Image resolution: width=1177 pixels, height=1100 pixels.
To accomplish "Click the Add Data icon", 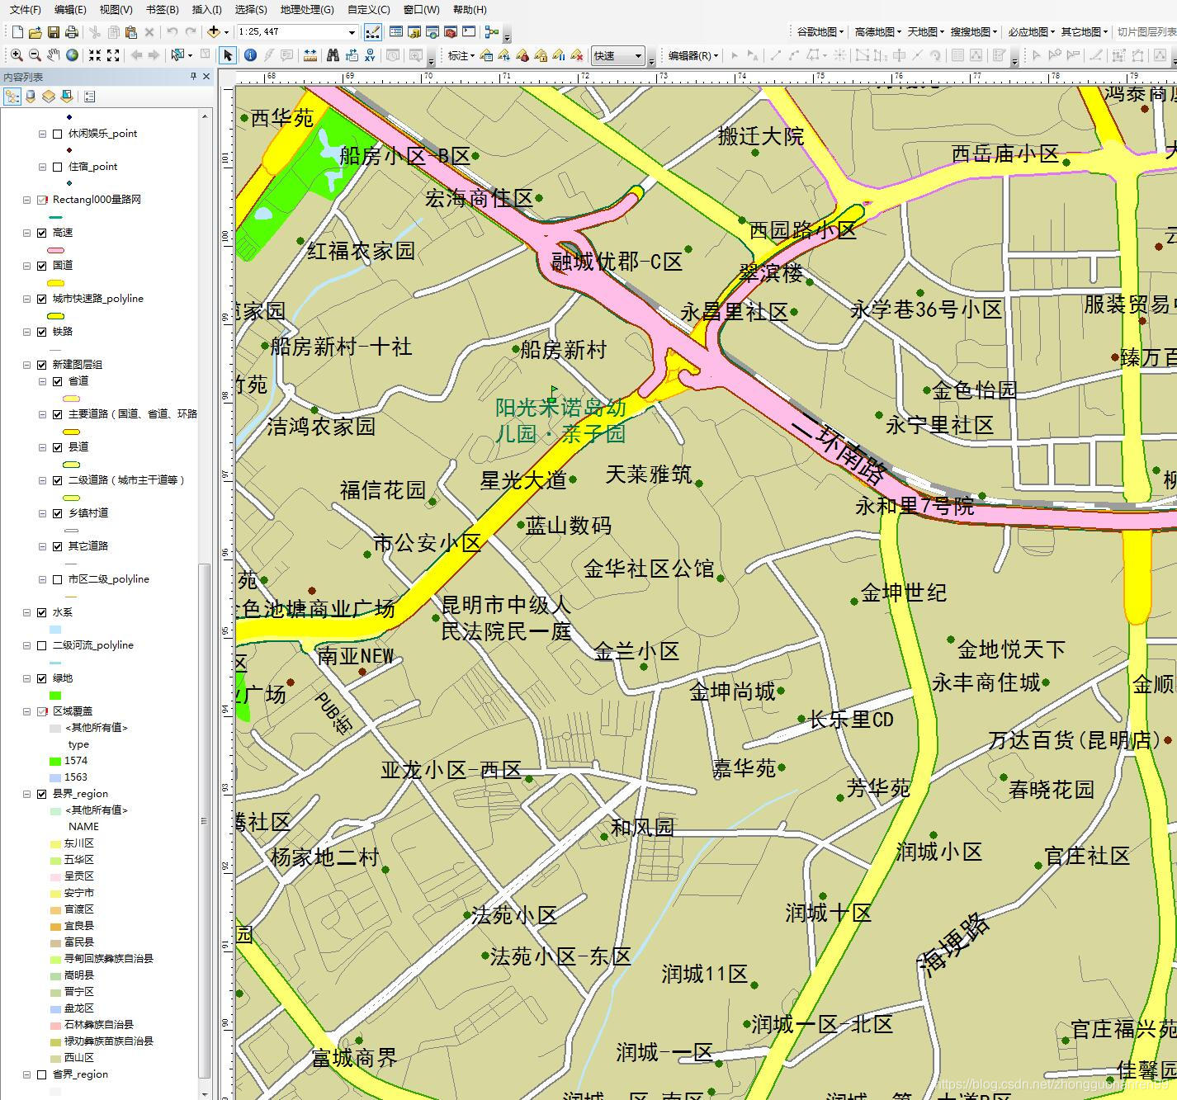I will [x=214, y=32].
